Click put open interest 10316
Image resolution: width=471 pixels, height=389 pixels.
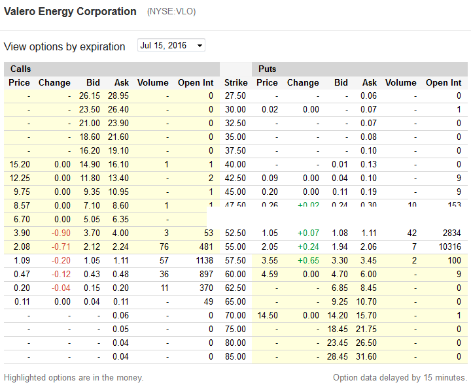point(449,246)
